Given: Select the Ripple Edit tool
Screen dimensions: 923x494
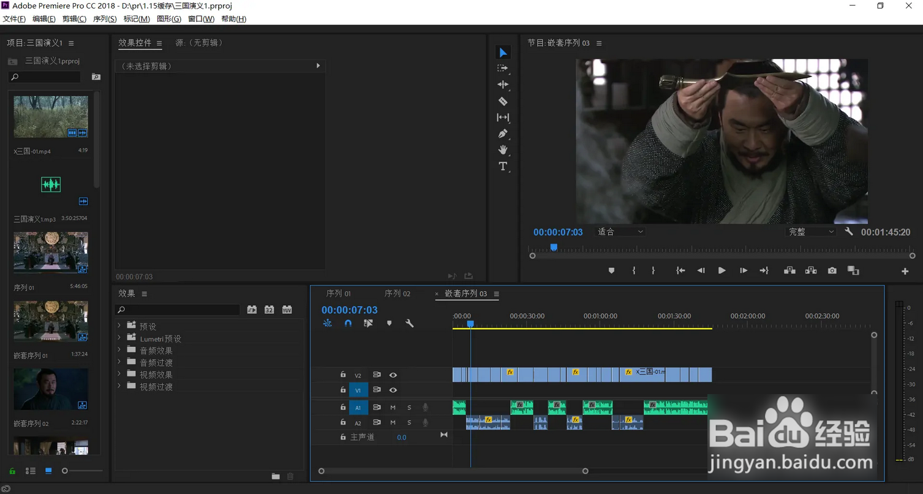Looking at the screenshot, I should (503, 85).
